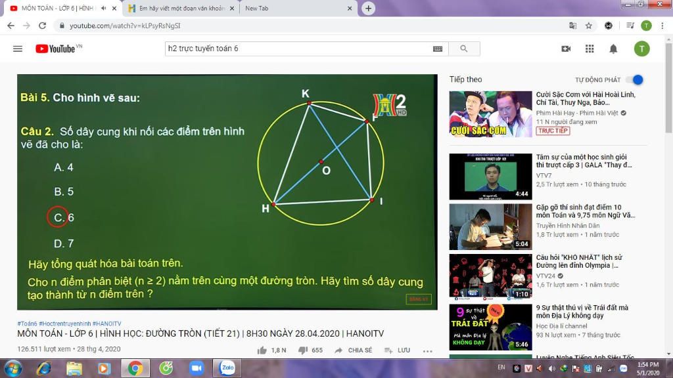Click the round extension icon beside the bookmark star

(608, 26)
